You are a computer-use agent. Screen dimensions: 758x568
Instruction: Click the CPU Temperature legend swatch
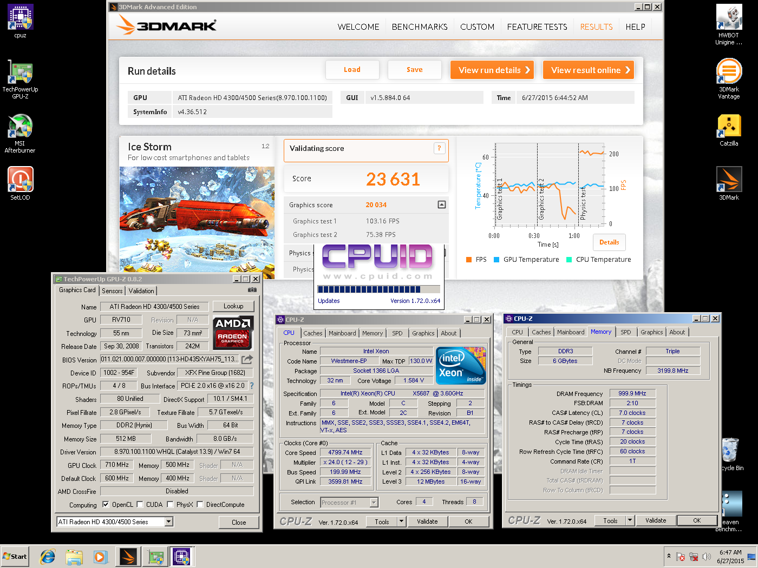569,260
